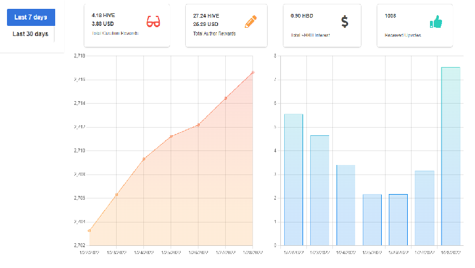Click the 1/25/2022 bar in bar chart
This screenshot has width=475, height=268.
(x=372, y=220)
